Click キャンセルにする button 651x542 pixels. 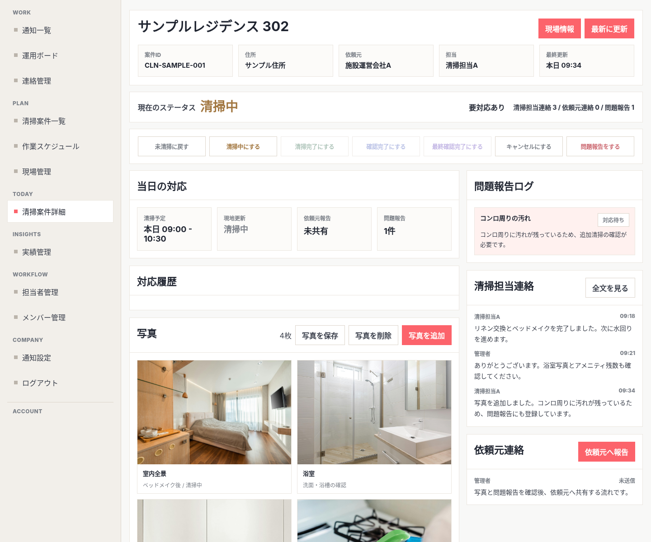click(529, 146)
